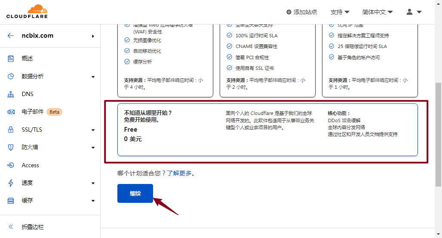Expand the 速度 submenu arrow

[93, 183]
